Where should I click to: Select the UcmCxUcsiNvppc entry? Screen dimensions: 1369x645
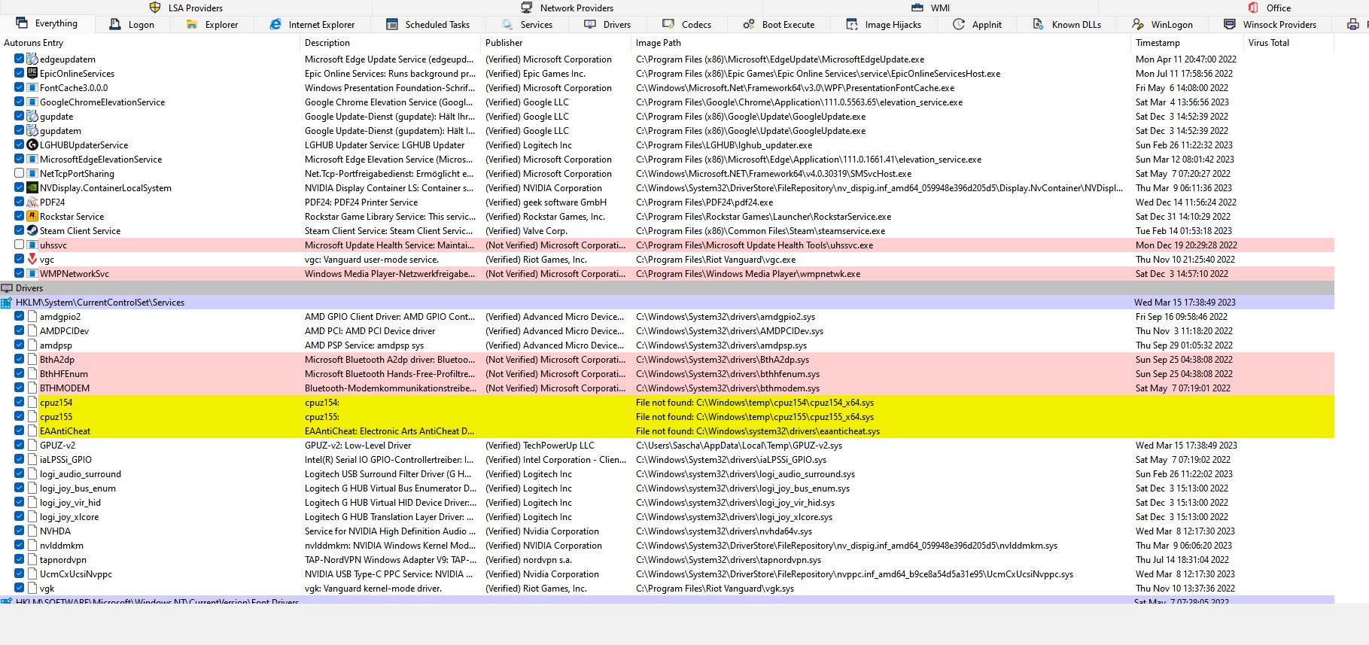pyautogui.click(x=667, y=574)
